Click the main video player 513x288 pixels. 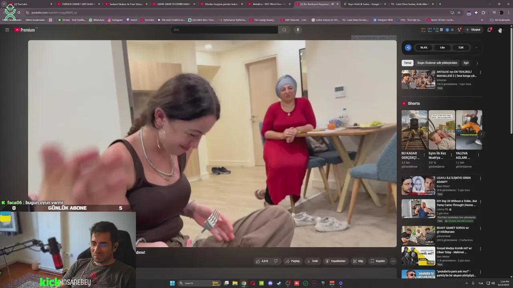pos(212,144)
